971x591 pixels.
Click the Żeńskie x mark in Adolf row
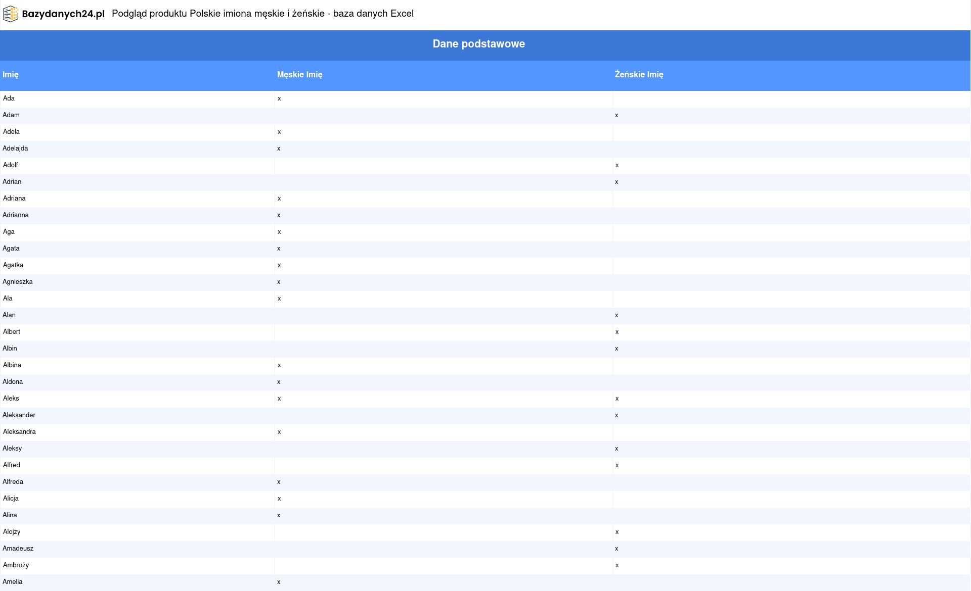617,166
